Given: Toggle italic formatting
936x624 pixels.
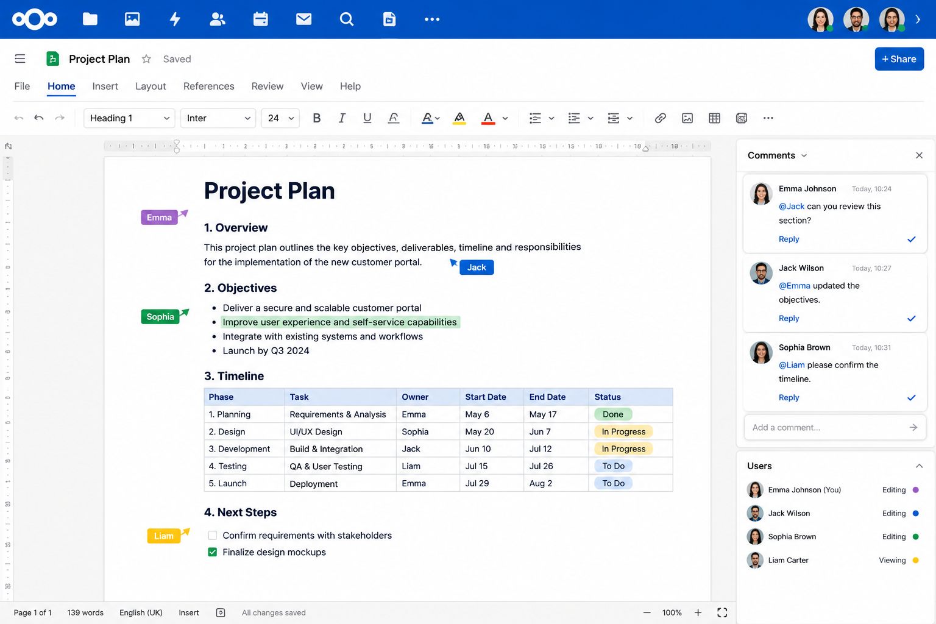Looking at the screenshot, I should [x=342, y=118].
